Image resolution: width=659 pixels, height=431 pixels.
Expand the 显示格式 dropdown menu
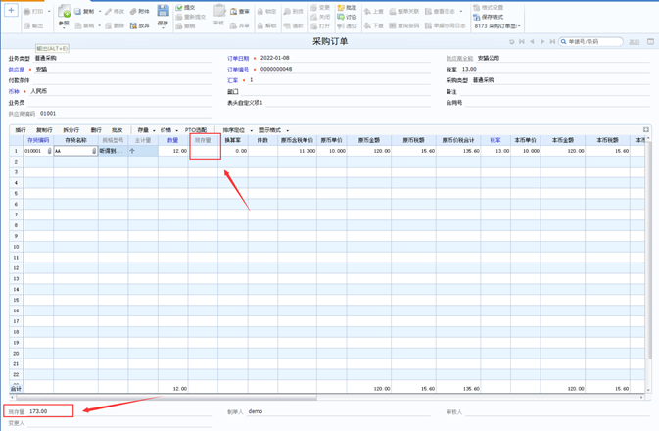pyautogui.click(x=273, y=130)
